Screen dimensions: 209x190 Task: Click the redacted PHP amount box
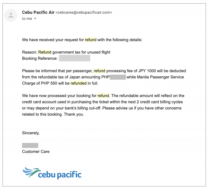point(118,77)
